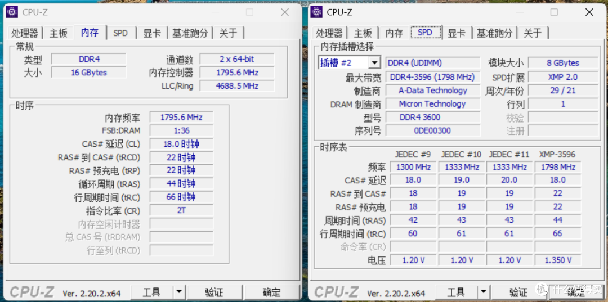Image resolution: width=608 pixels, height=302 pixels.
Task: Open 关于 tab in right CPU-Z window
Action: point(533,33)
